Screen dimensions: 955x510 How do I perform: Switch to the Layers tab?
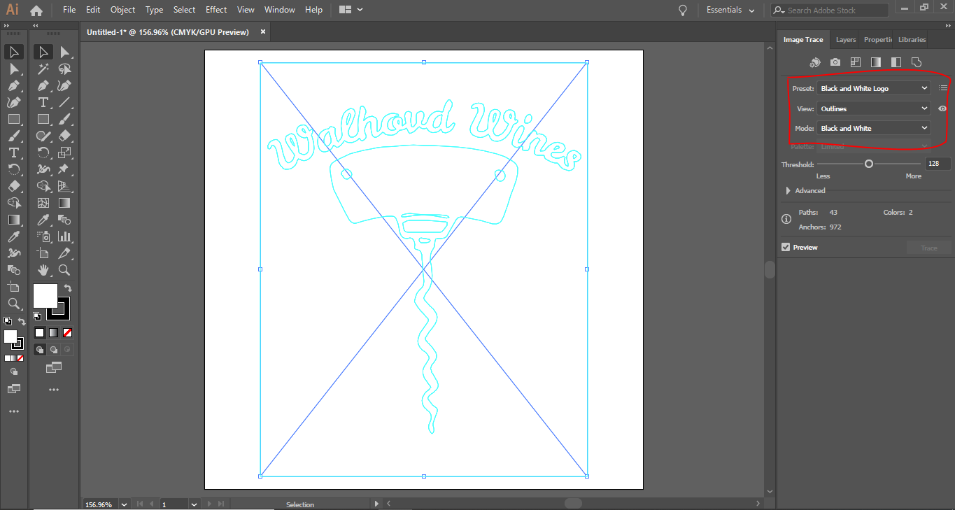[x=845, y=40]
